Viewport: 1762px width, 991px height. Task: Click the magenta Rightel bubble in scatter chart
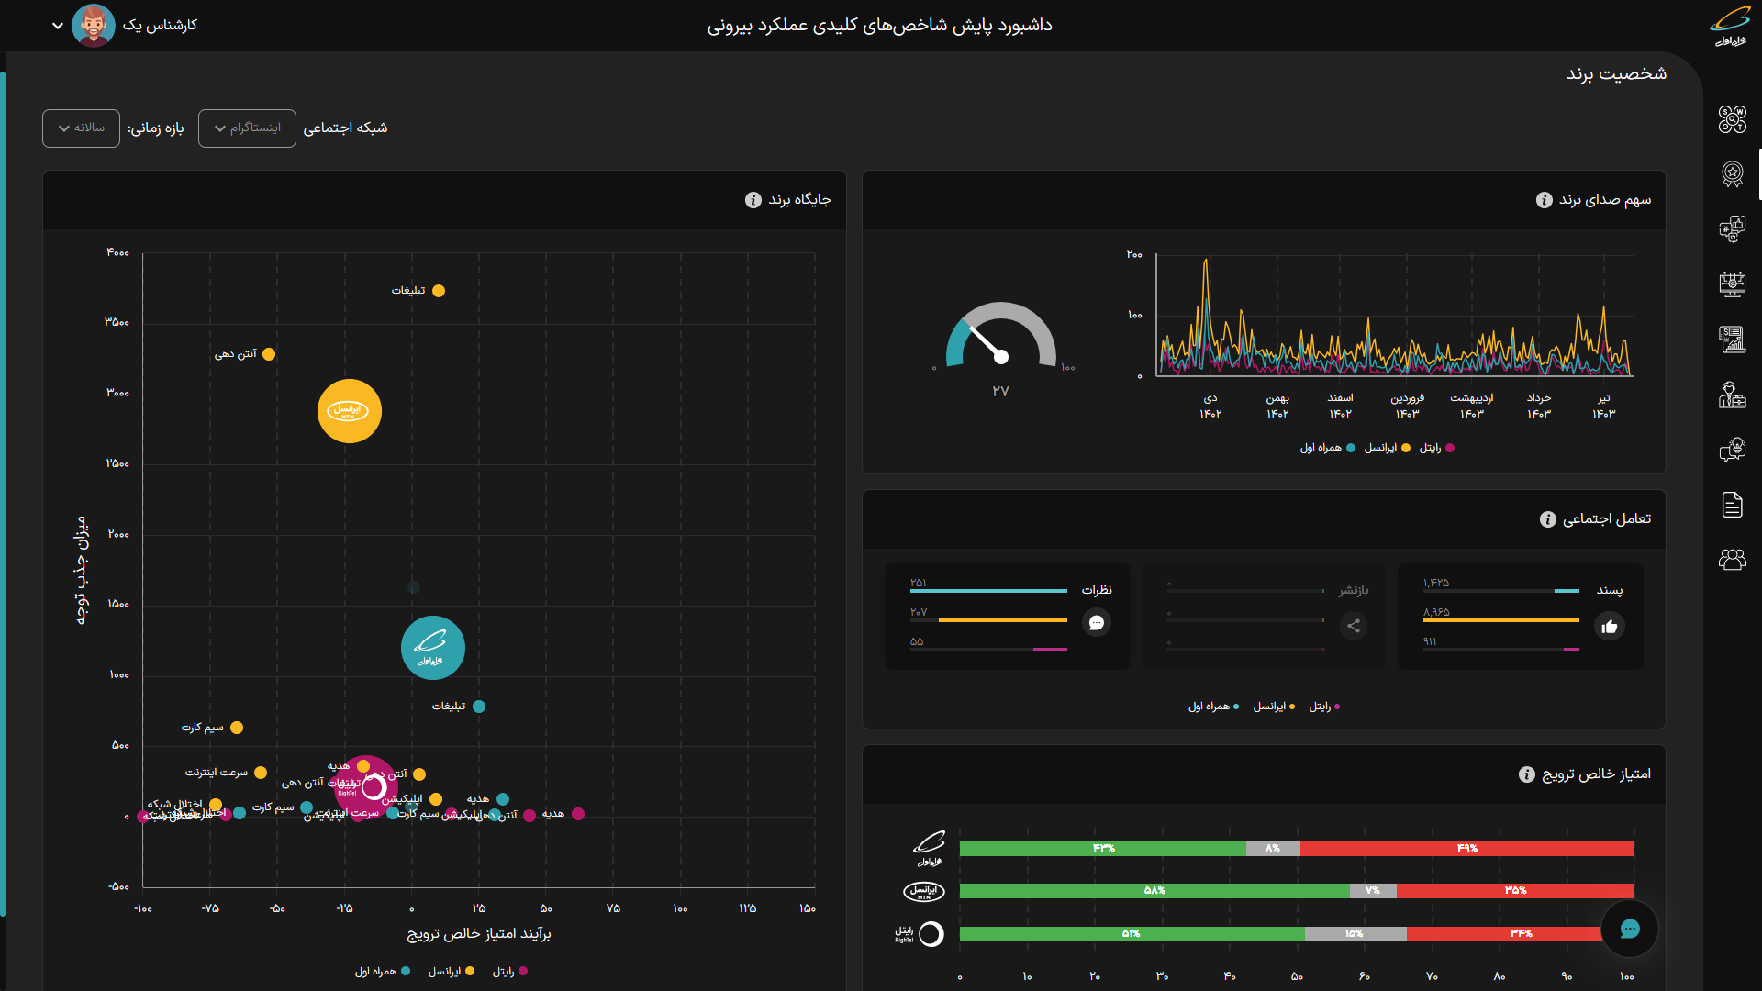(x=366, y=787)
